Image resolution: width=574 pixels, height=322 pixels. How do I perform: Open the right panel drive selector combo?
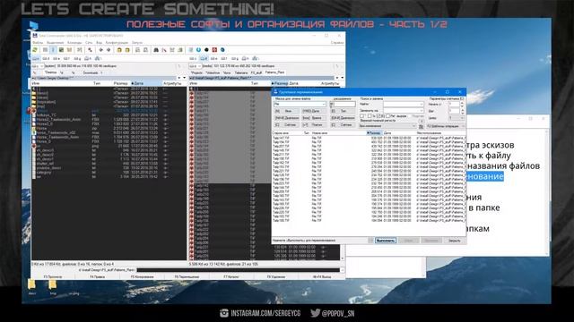196,66
